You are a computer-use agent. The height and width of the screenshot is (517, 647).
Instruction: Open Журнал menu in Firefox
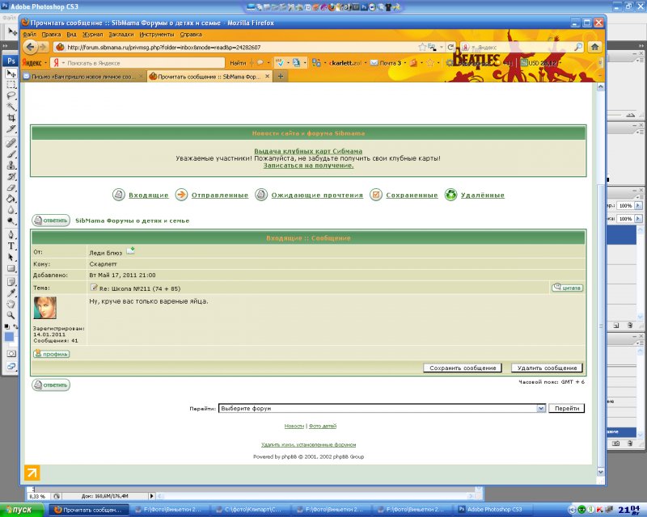pyautogui.click(x=92, y=35)
